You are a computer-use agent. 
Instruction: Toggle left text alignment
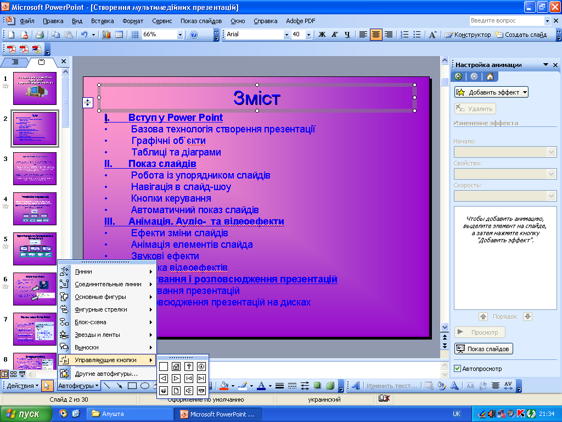pos(363,35)
